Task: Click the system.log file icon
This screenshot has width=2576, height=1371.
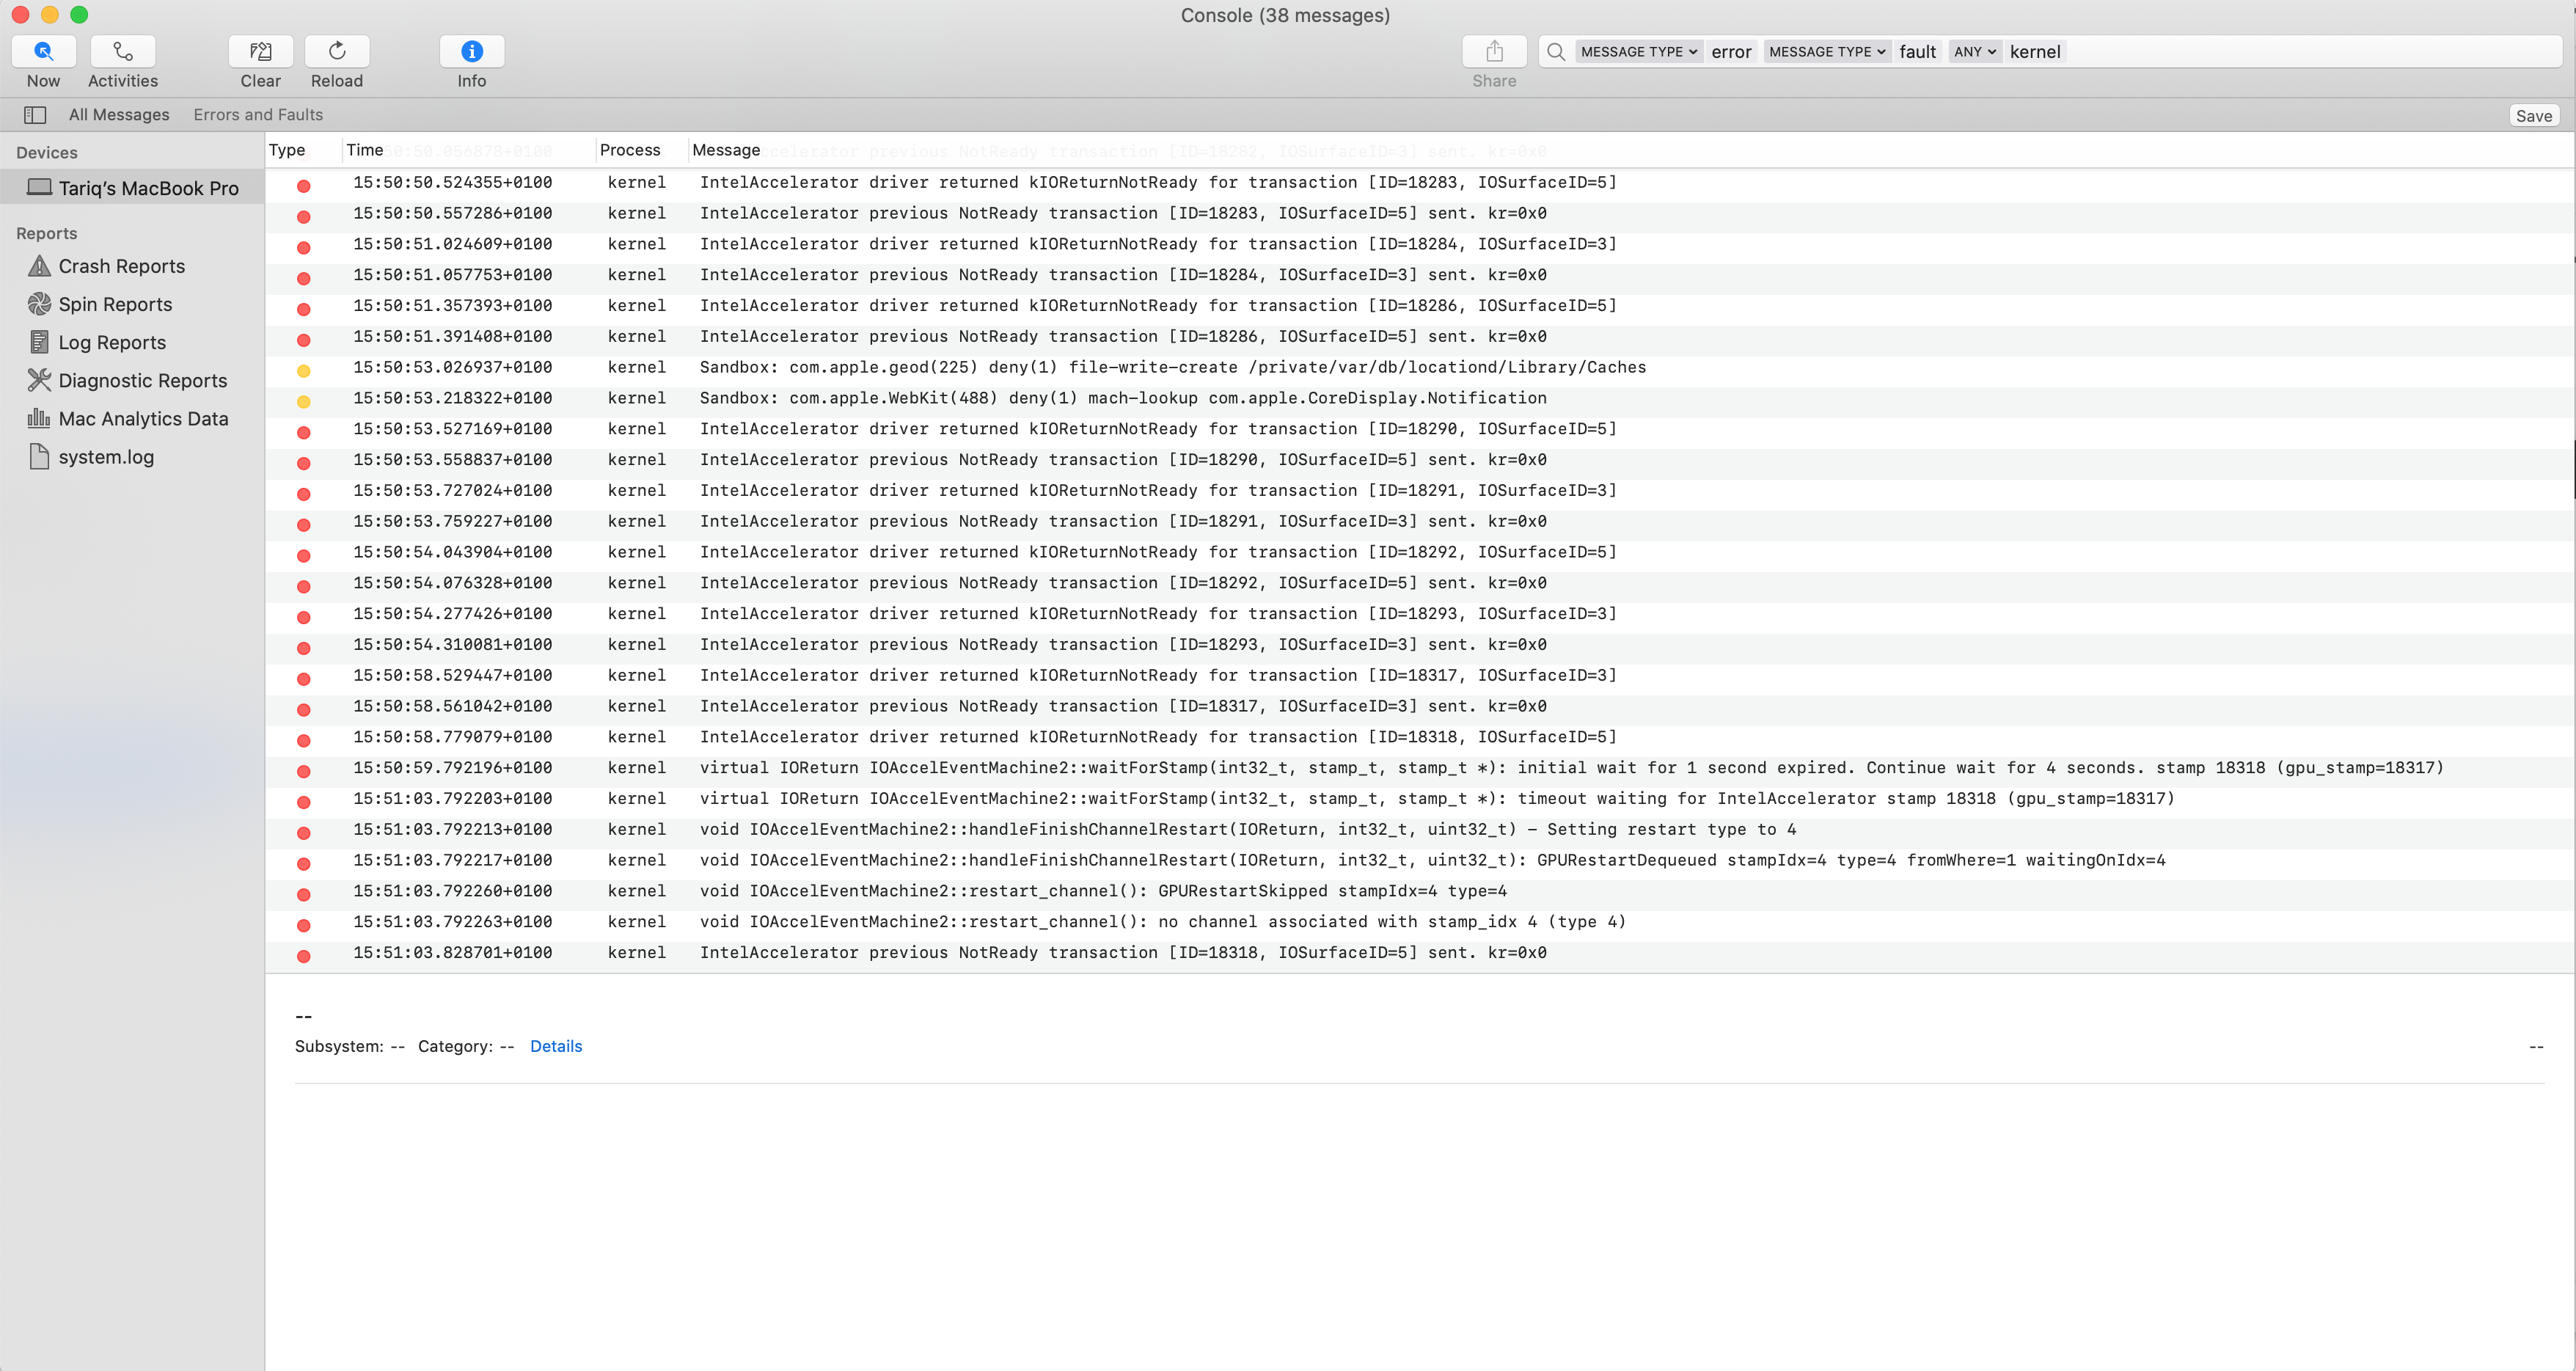Action: tap(39, 456)
